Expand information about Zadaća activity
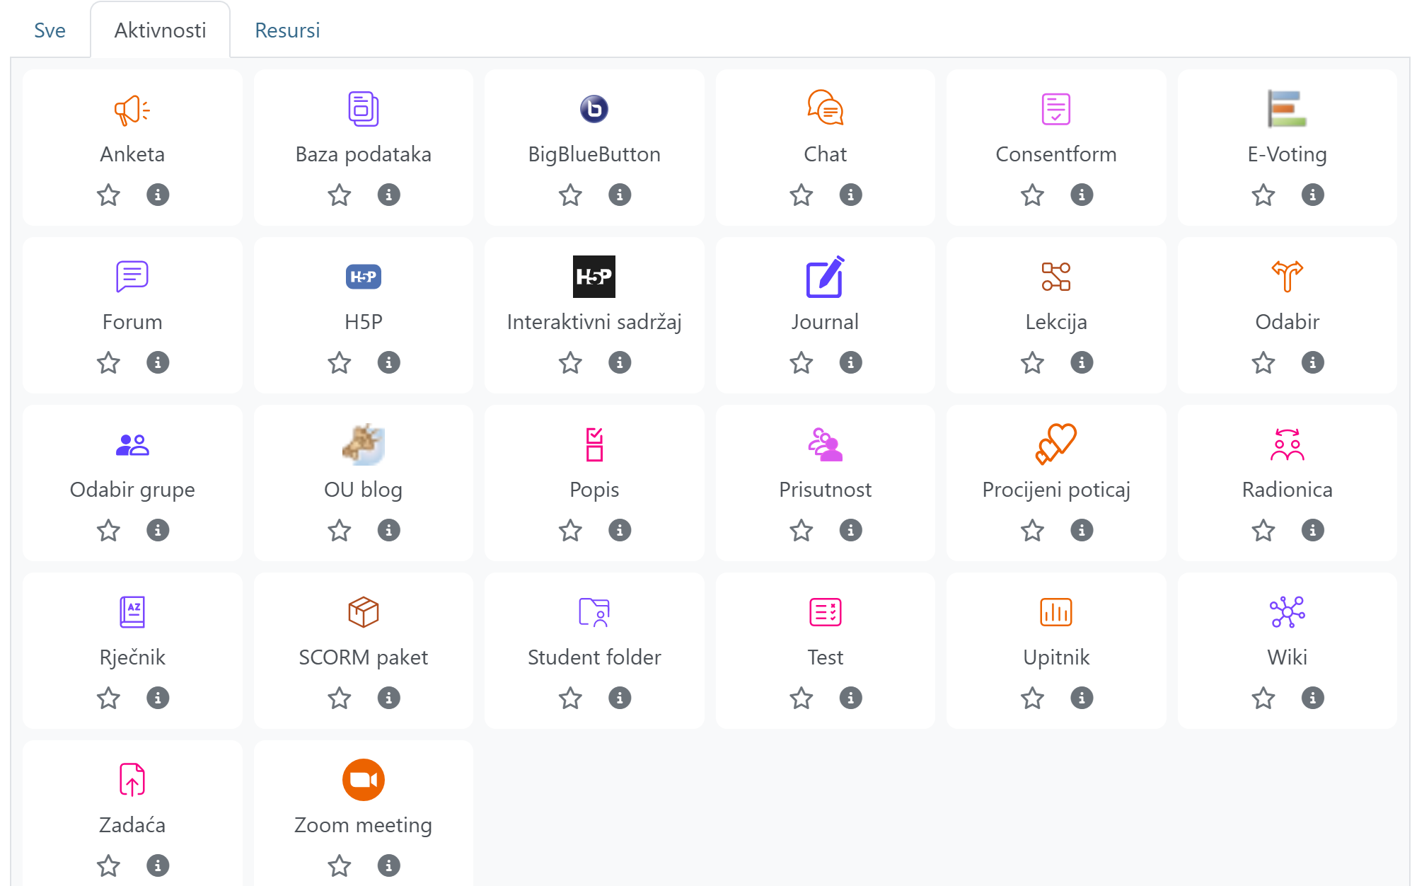 pyautogui.click(x=158, y=865)
